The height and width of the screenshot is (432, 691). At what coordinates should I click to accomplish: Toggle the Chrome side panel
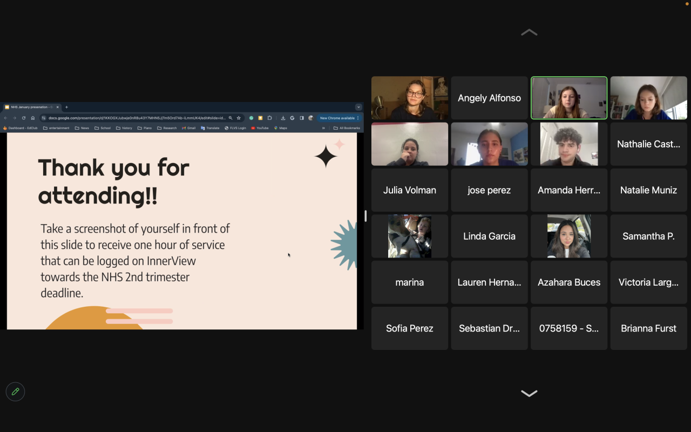pyautogui.click(x=302, y=118)
